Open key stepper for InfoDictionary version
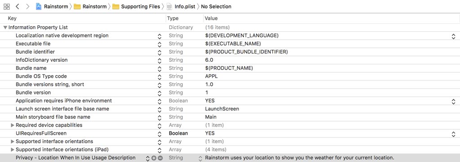Image resolution: width=460 pixels, height=162 pixels. 159,61
